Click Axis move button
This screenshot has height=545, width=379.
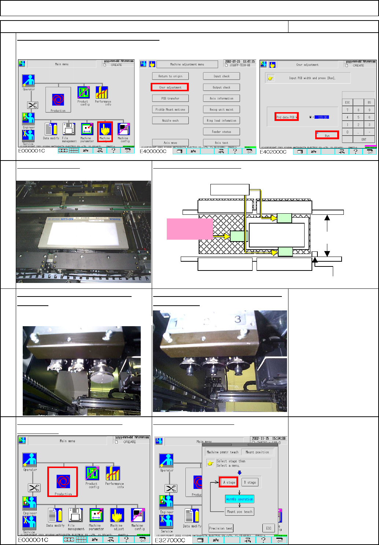click(170, 142)
